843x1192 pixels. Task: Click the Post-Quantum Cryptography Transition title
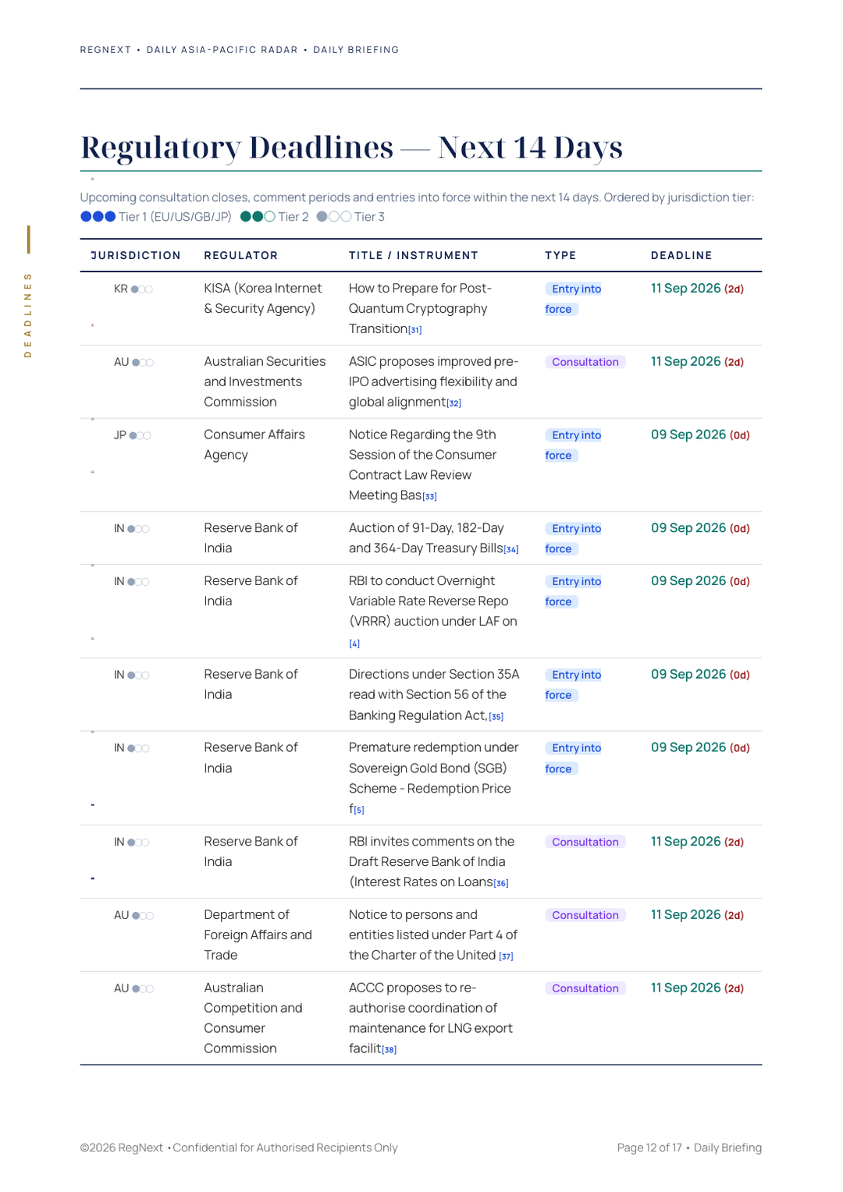click(420, 309)
